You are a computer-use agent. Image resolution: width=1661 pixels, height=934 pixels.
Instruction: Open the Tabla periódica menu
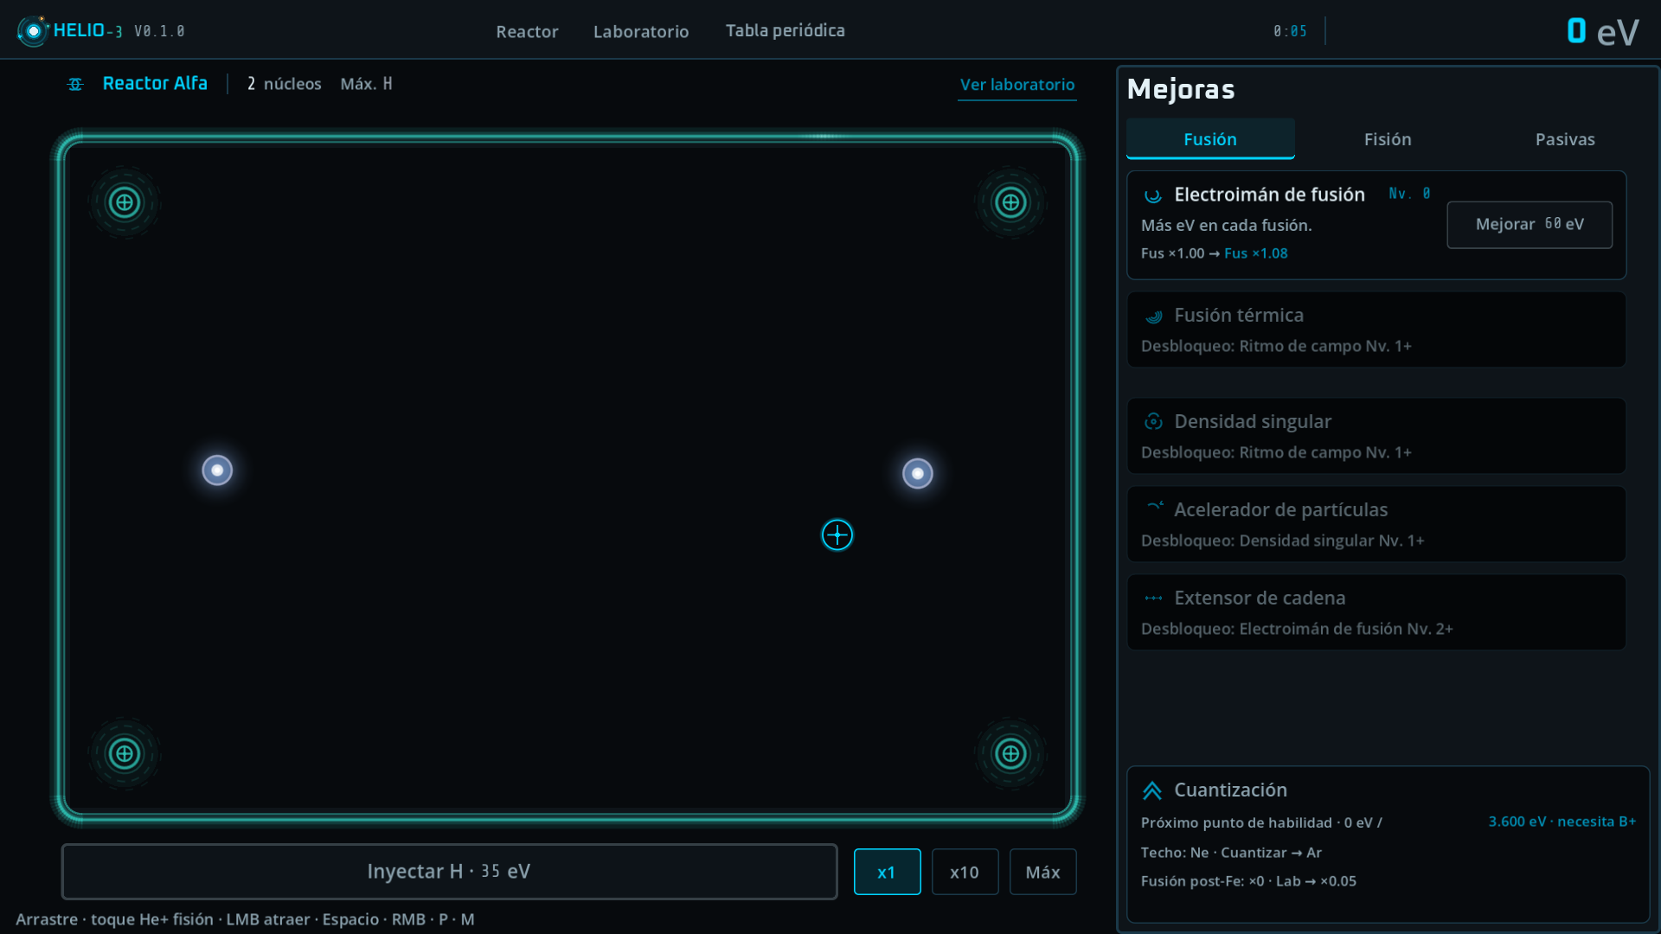[785, 30]
